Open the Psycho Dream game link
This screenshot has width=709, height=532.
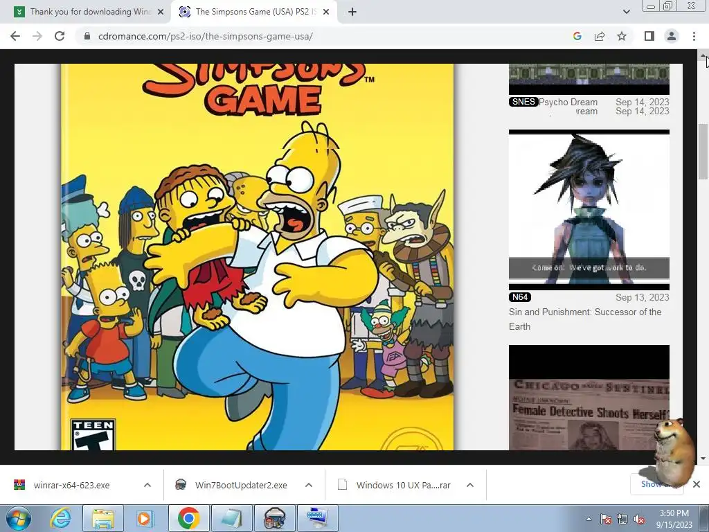[x=568, y=103]
